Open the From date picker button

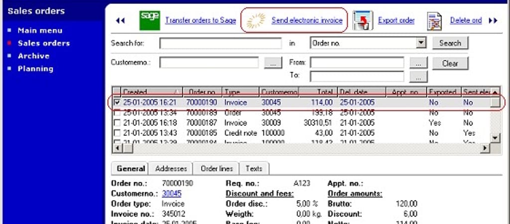418,63
